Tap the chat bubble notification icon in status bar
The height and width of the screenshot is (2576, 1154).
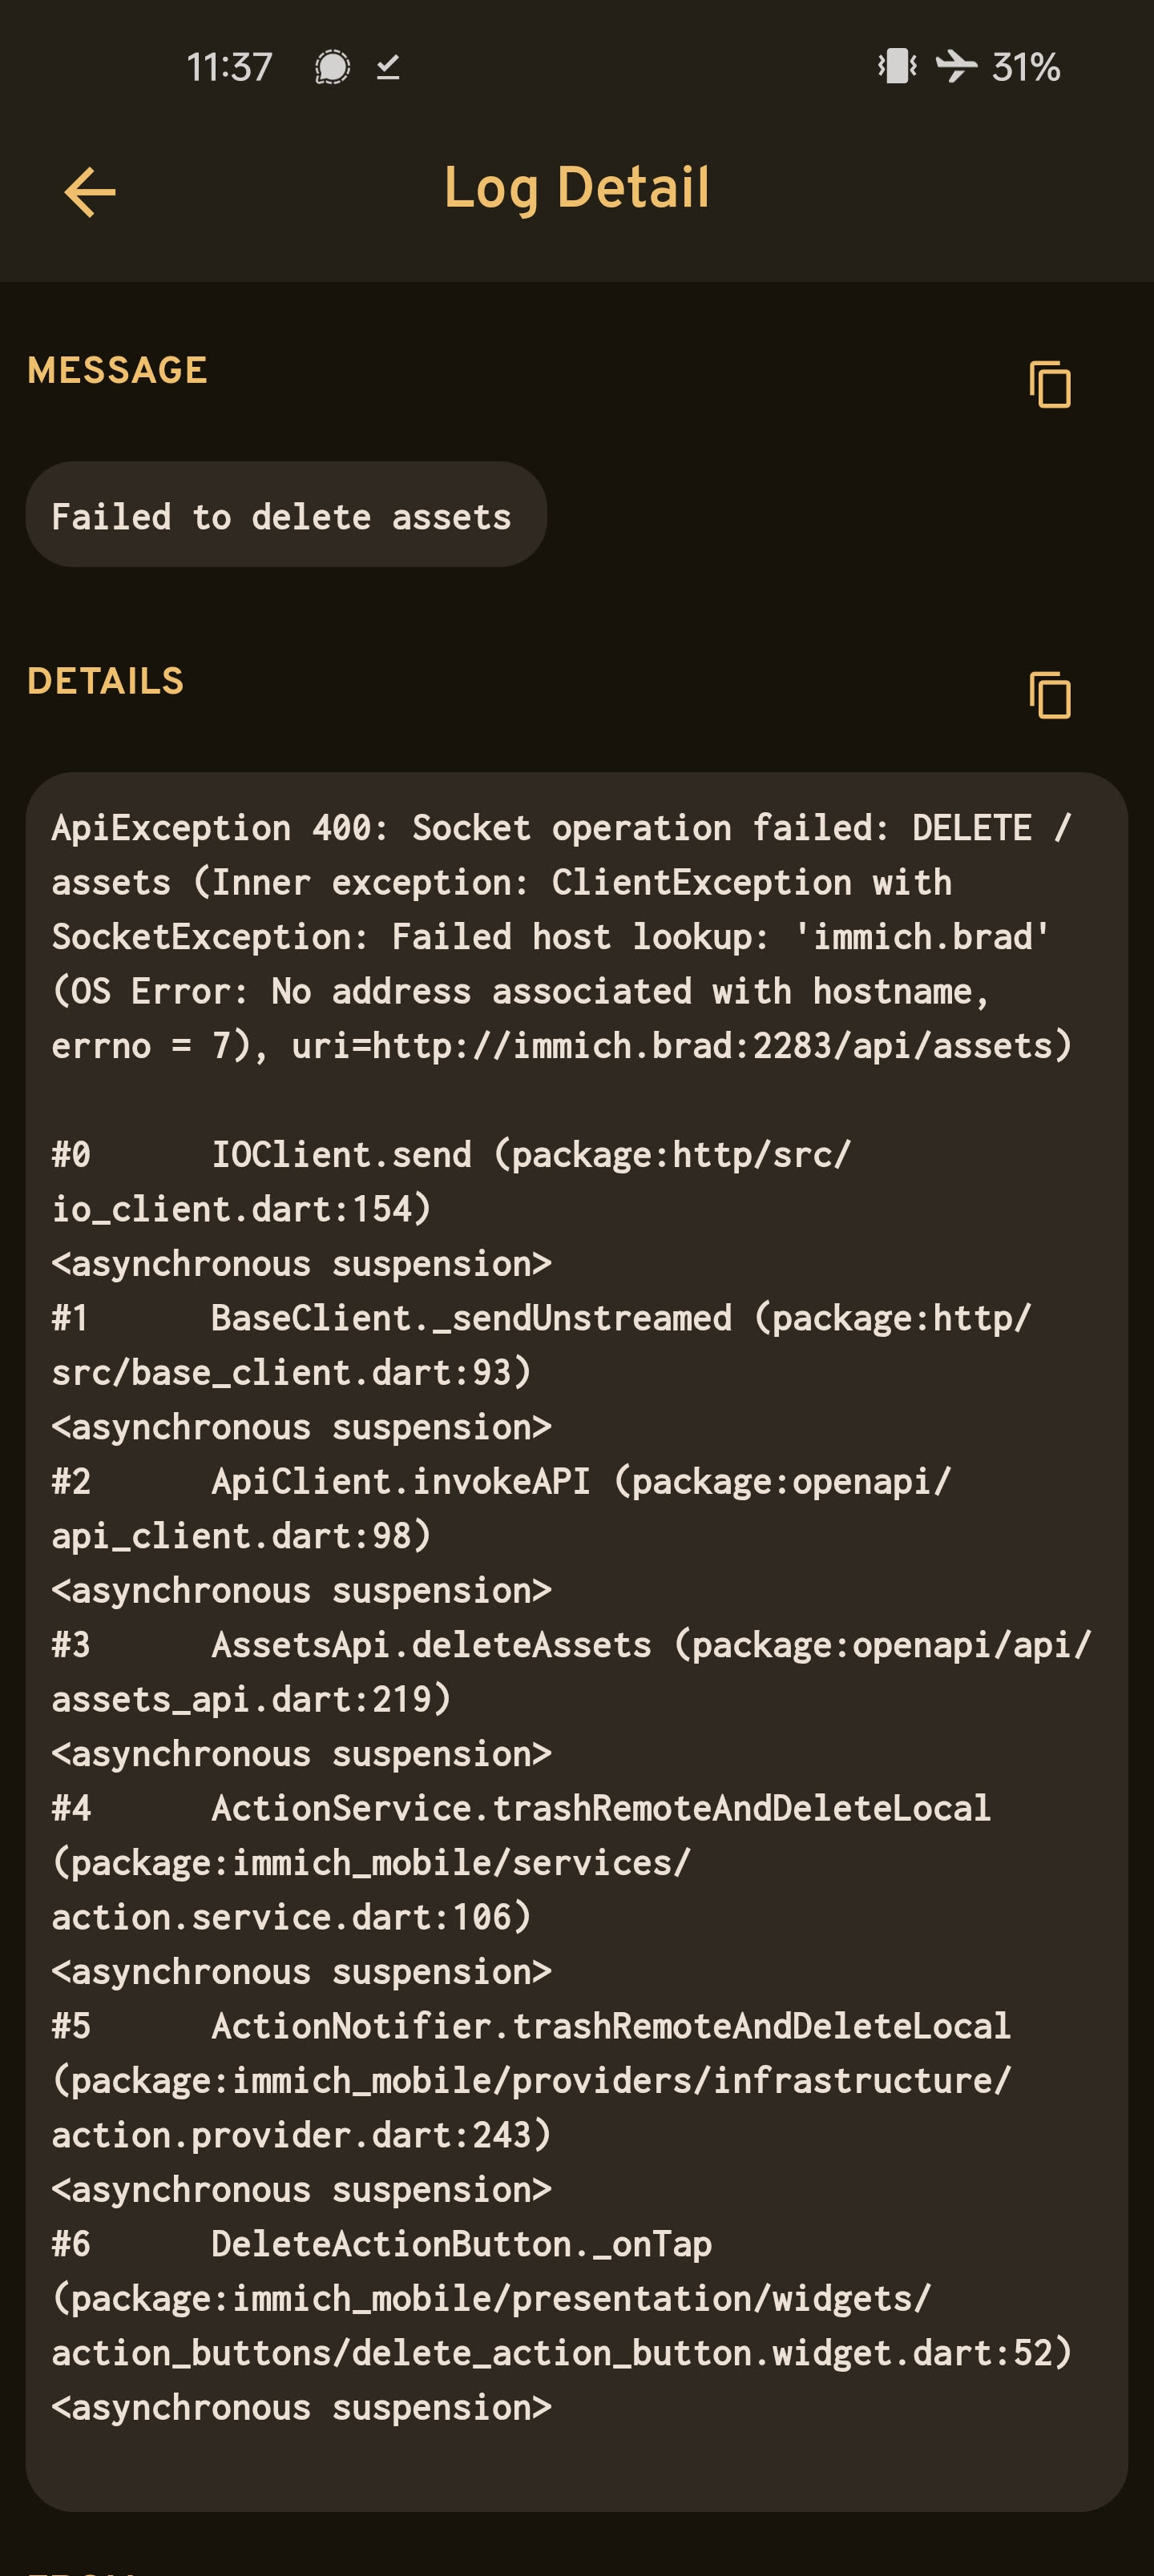pyautogui.click(x=331, y=68)
